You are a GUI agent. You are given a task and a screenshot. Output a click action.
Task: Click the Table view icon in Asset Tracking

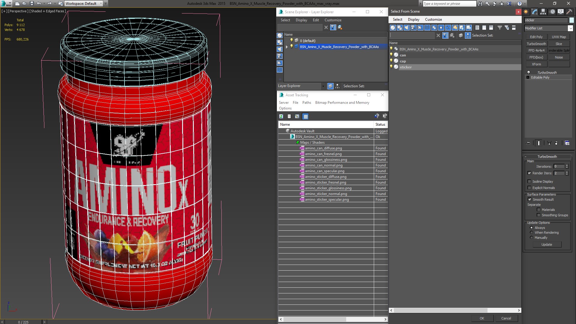[x=305, y=116]
